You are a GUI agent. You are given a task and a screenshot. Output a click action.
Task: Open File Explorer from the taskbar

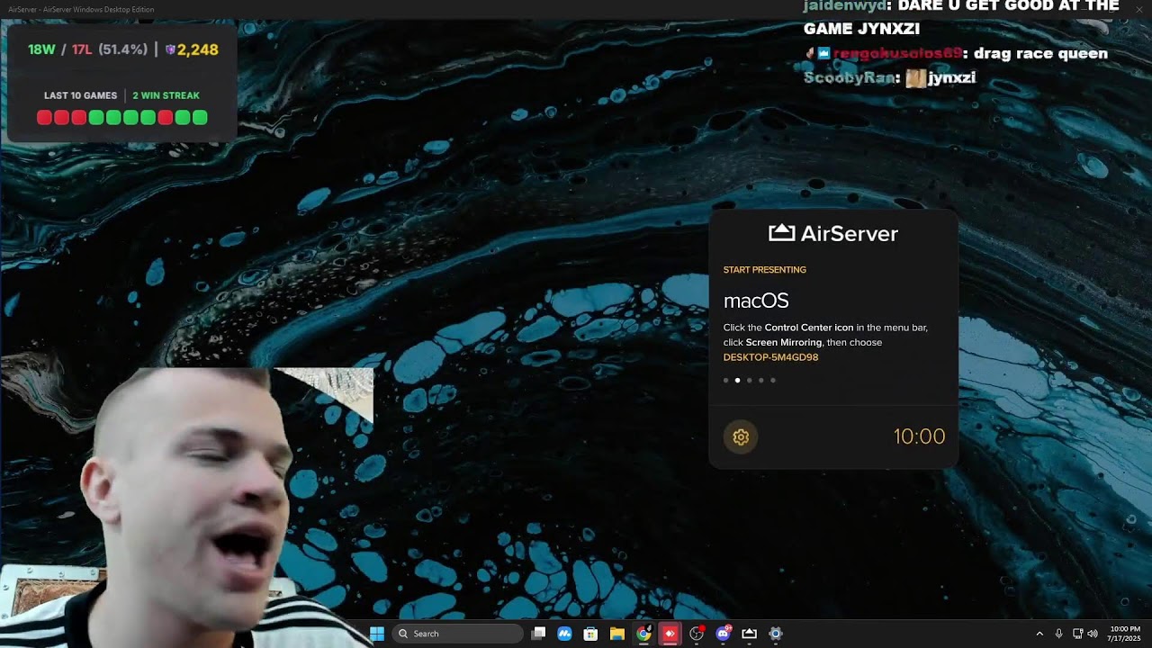click(x=617, y=634)
